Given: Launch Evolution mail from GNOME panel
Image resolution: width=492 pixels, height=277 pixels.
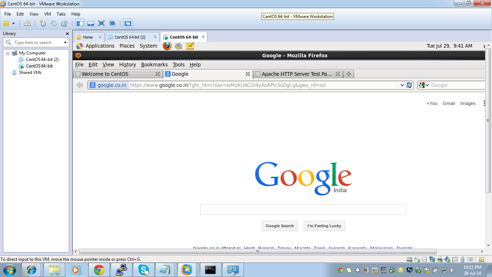Looking at the screenshot, I should [x=179, y=46].
